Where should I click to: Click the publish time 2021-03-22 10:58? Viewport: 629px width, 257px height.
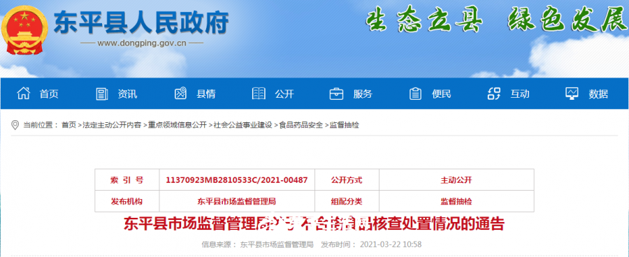391,244
